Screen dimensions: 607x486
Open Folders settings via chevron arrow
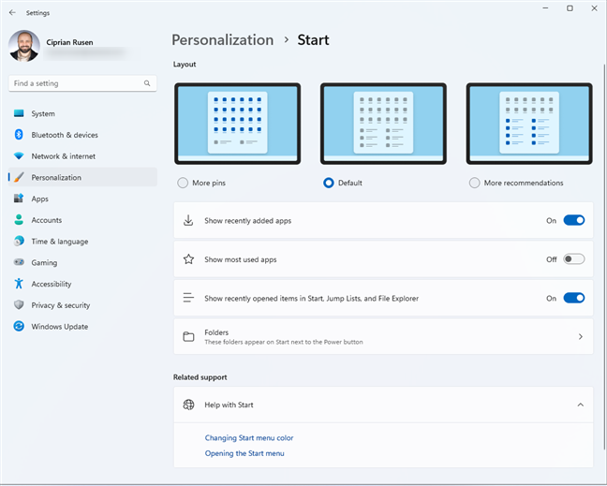tap(580, 336)
